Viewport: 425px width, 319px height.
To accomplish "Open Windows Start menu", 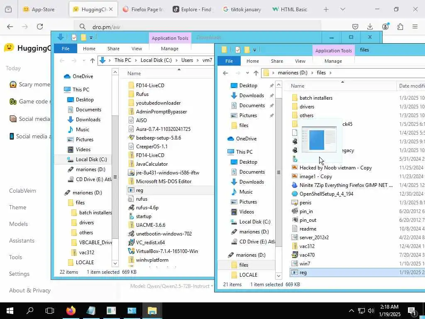I will pos(10,311).
